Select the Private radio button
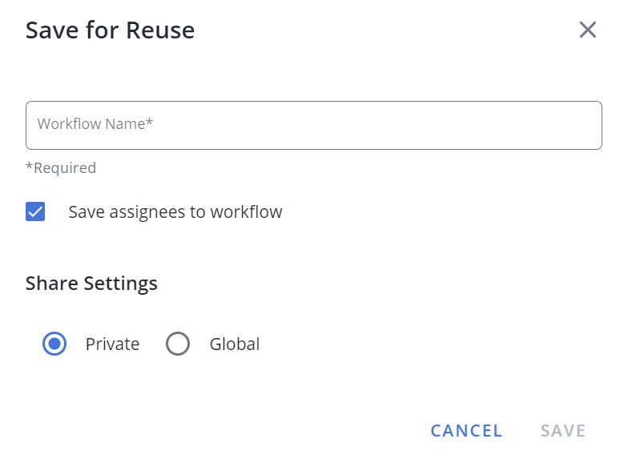 [54, 344]
